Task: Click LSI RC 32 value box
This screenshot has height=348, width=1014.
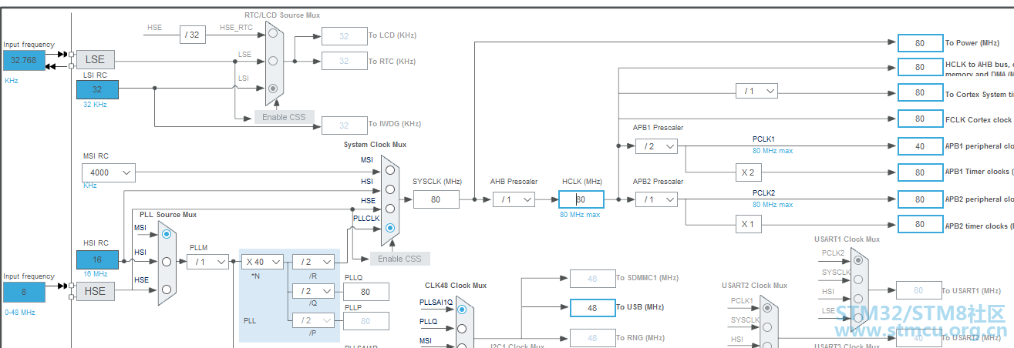Action: coord(97,90)
